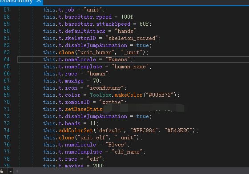The width and height of the screenshot is (249, 174).
Task: Click nameLocale on line 76
Action: pos(80,145)
